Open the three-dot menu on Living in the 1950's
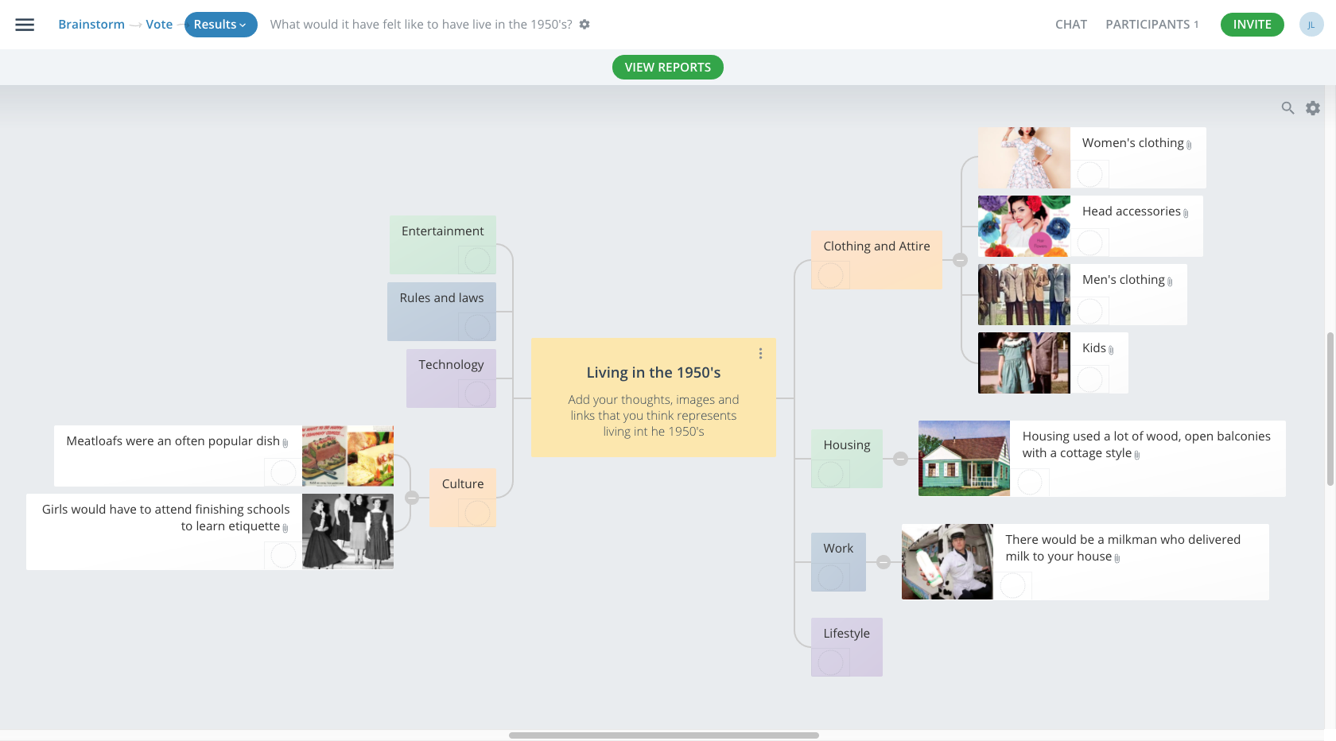1336x741 pixels. (x=760, y=353)
